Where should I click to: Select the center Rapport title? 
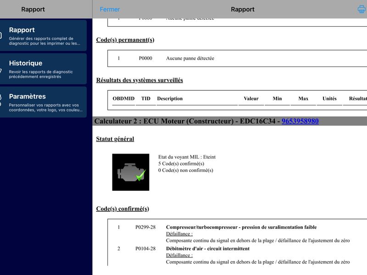coord(243,9)
